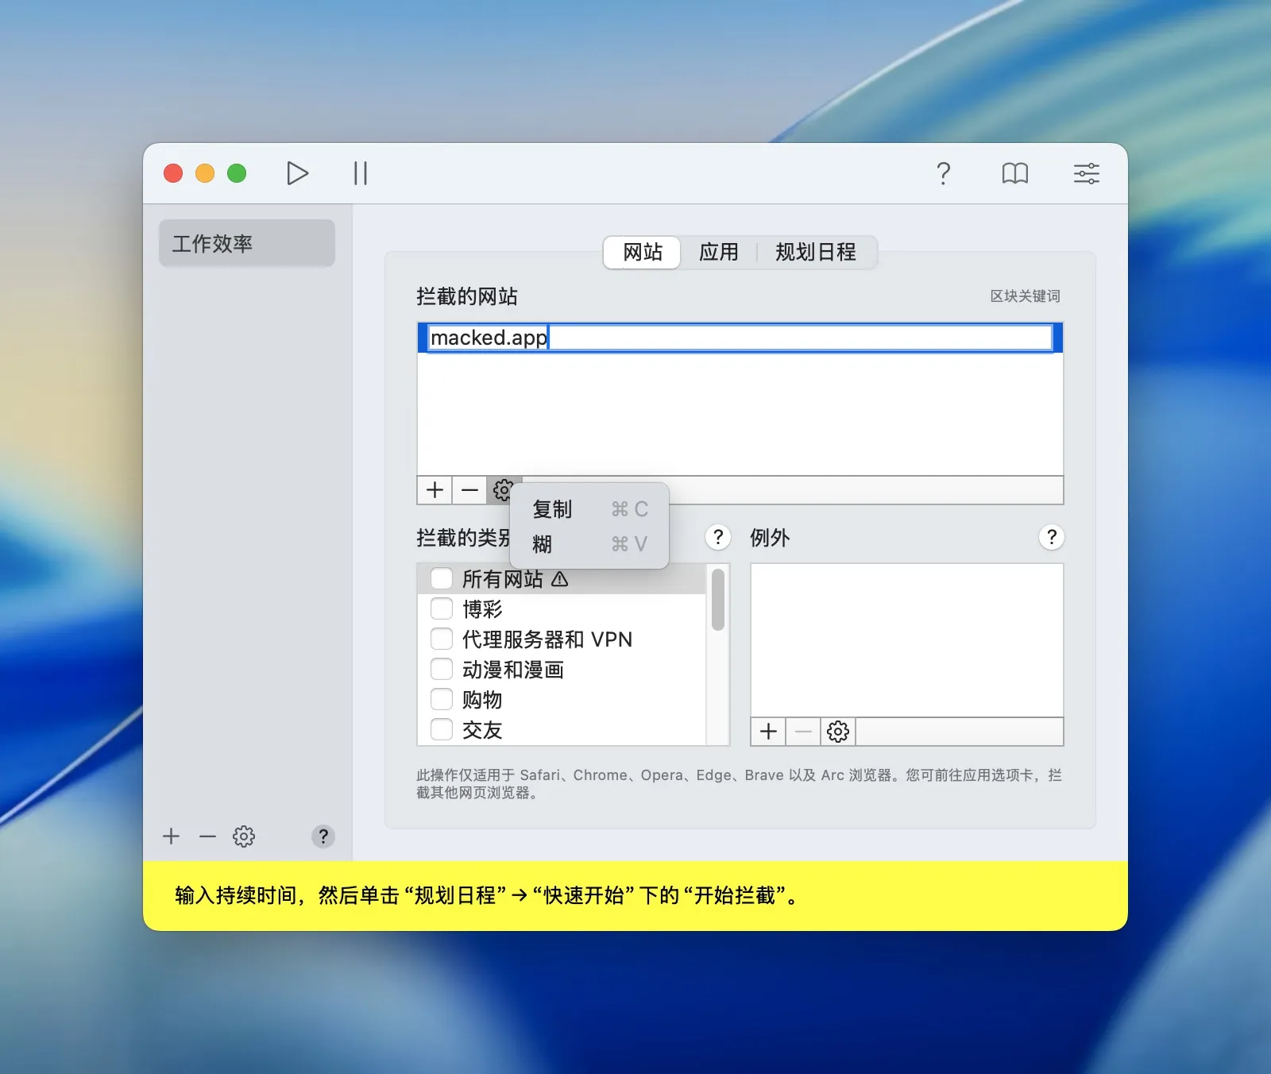1271x1074 pixels.
Task: Open the 规划日程 tab
Action: (x=816, y=253)
